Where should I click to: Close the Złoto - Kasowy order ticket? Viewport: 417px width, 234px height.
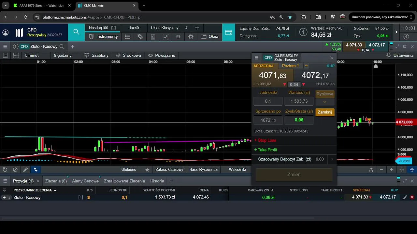(x=332, y=58)
